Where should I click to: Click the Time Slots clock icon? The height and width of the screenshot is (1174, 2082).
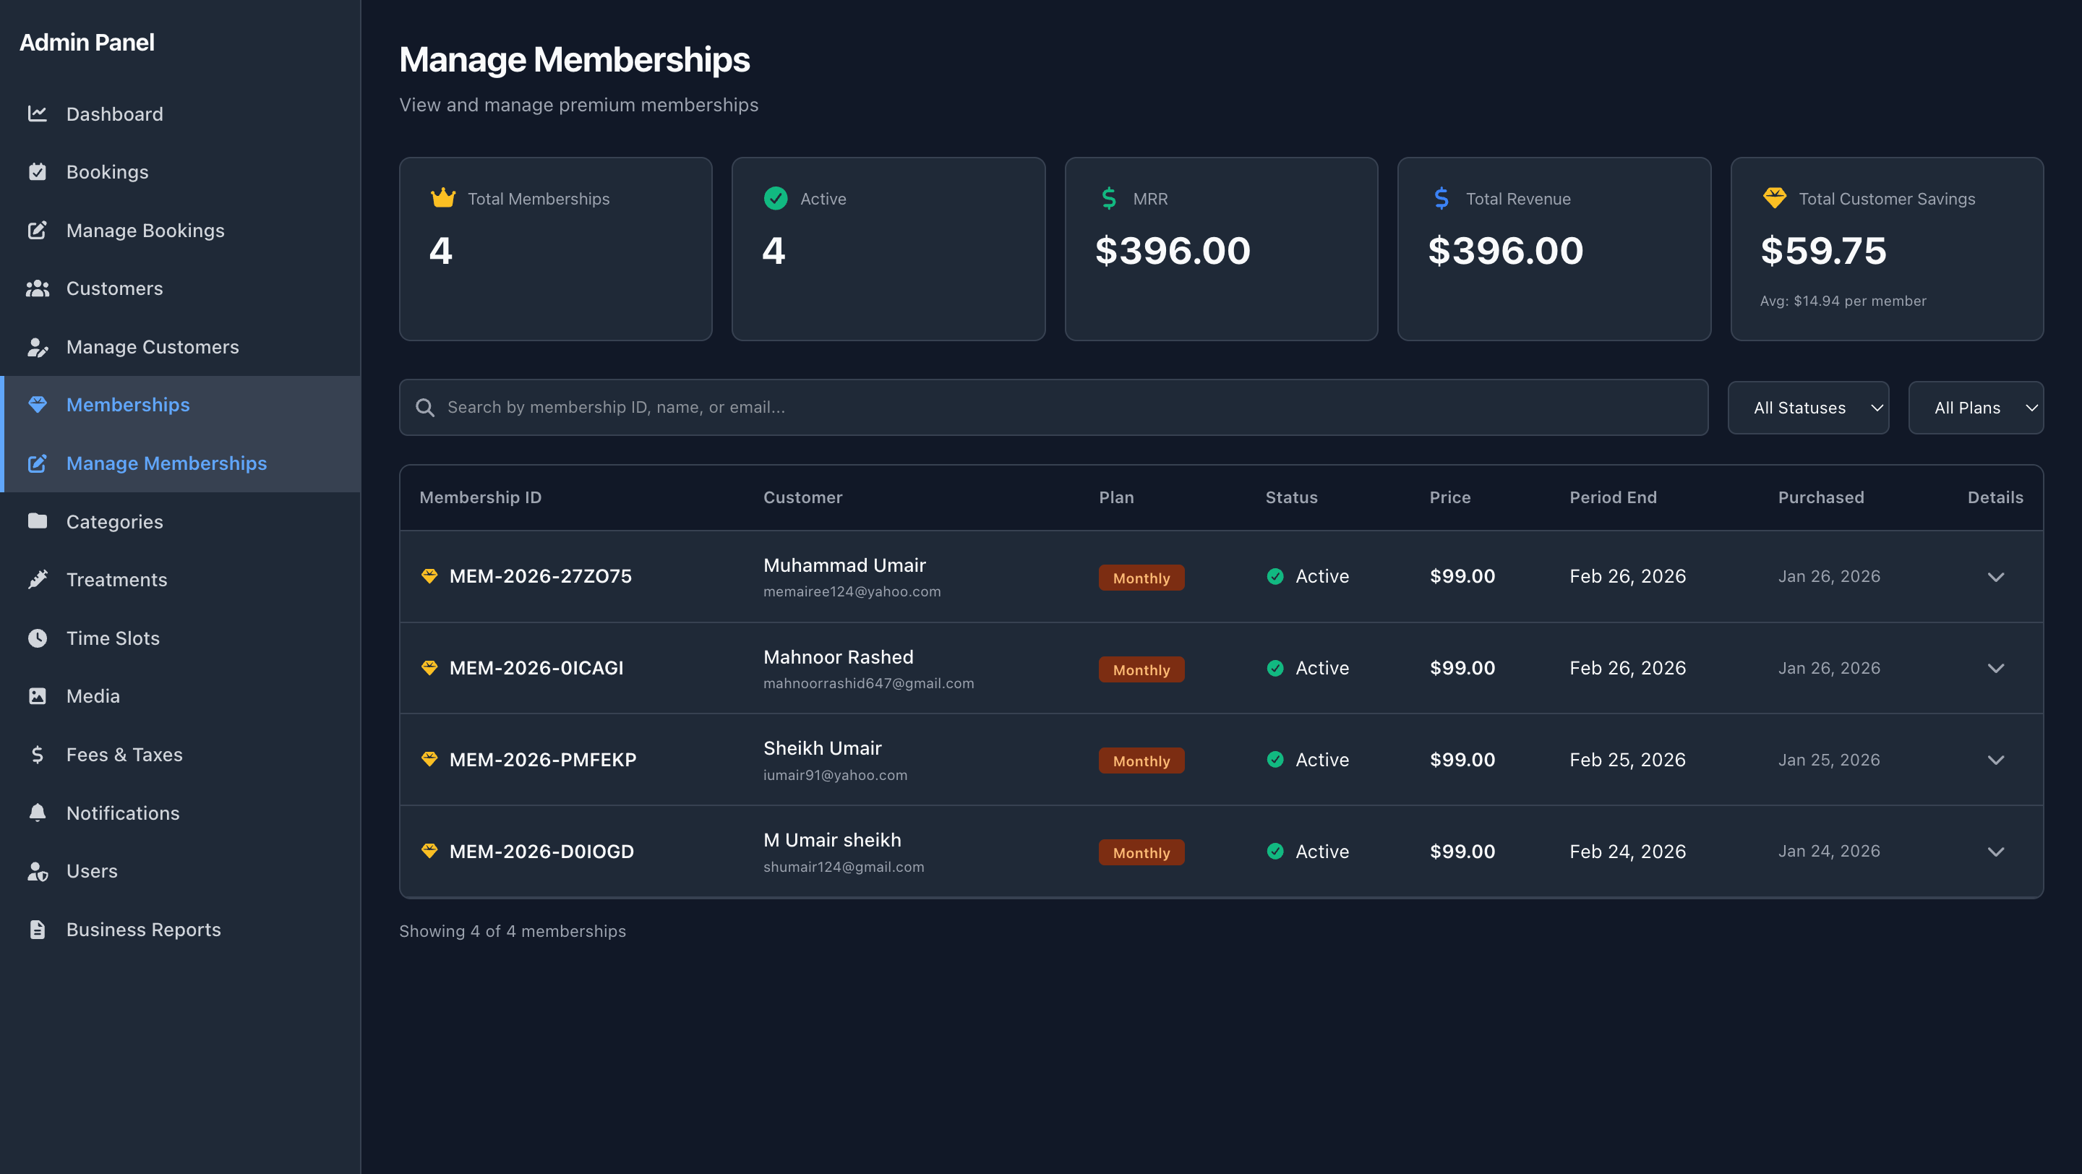coord(38,638)
